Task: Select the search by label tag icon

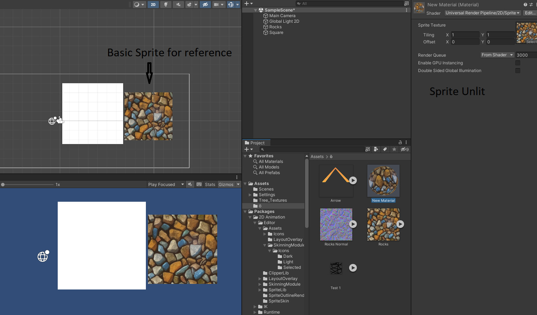Action: 385,149
